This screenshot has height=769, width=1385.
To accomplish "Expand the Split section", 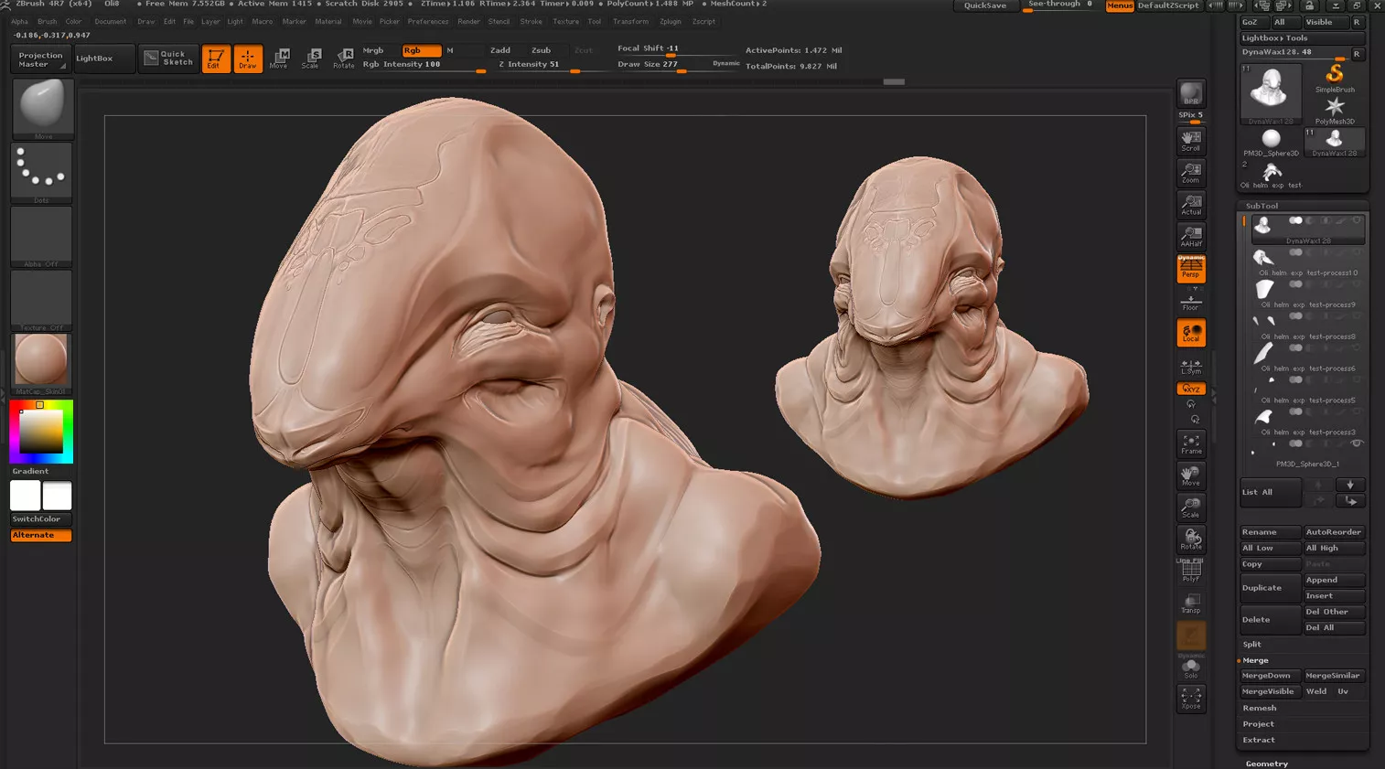I will [1251, 644].
